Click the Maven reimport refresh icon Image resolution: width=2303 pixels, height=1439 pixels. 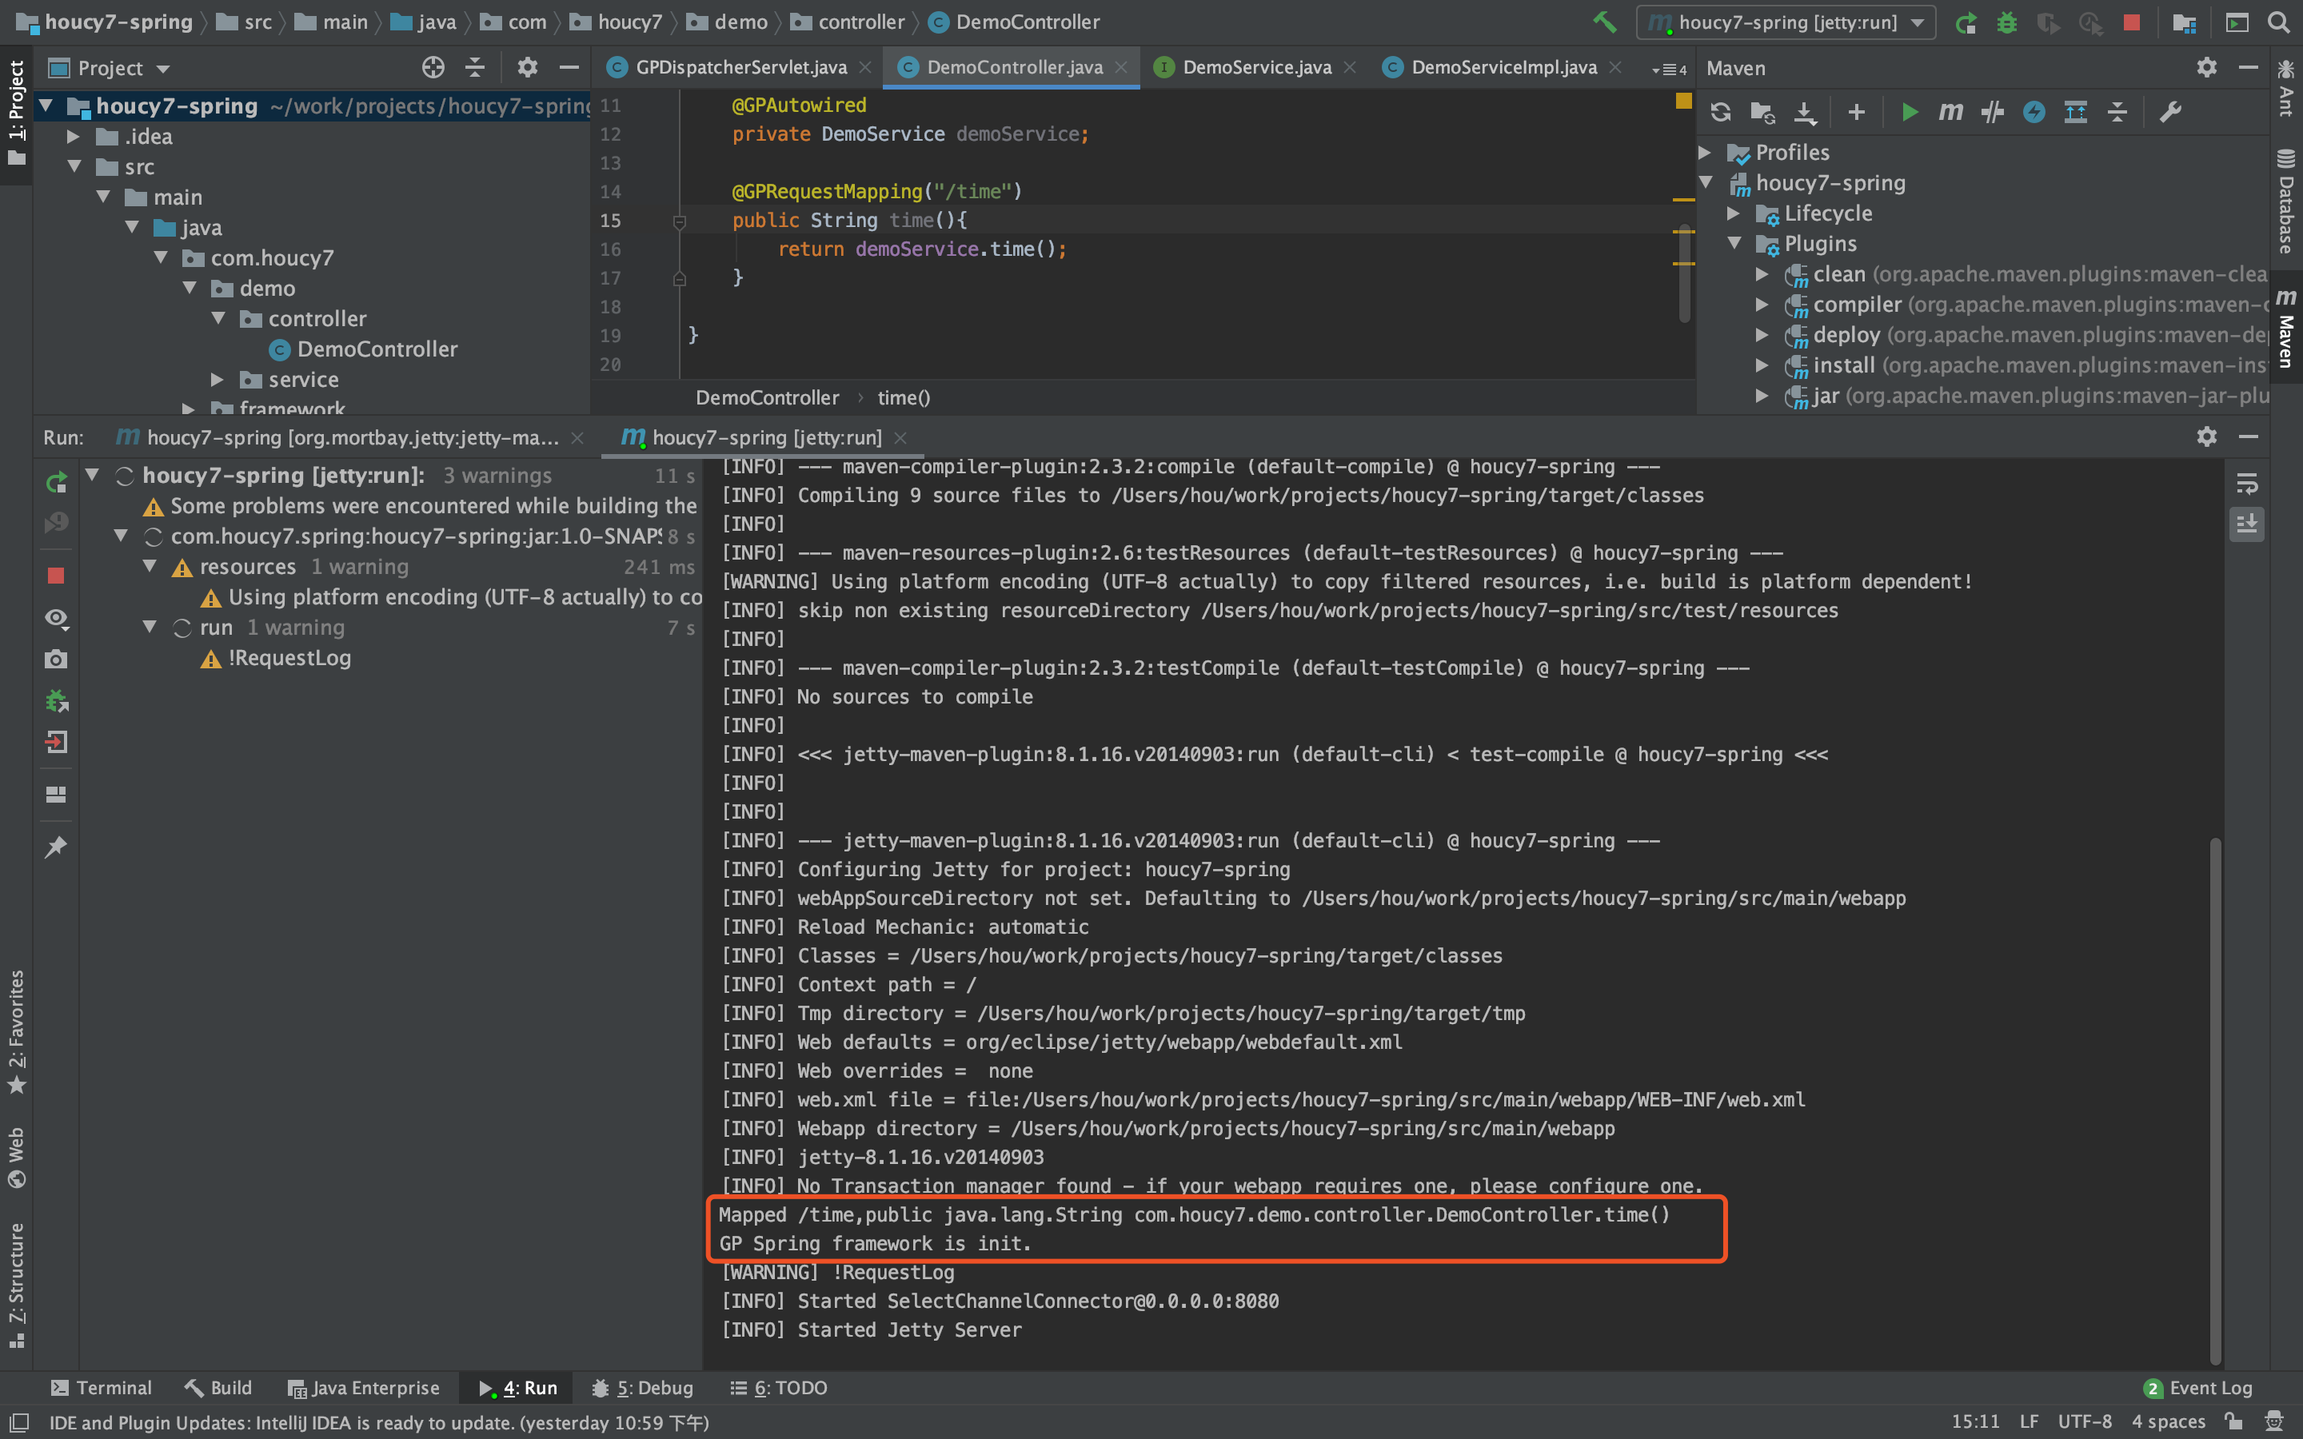(1719, 112)
